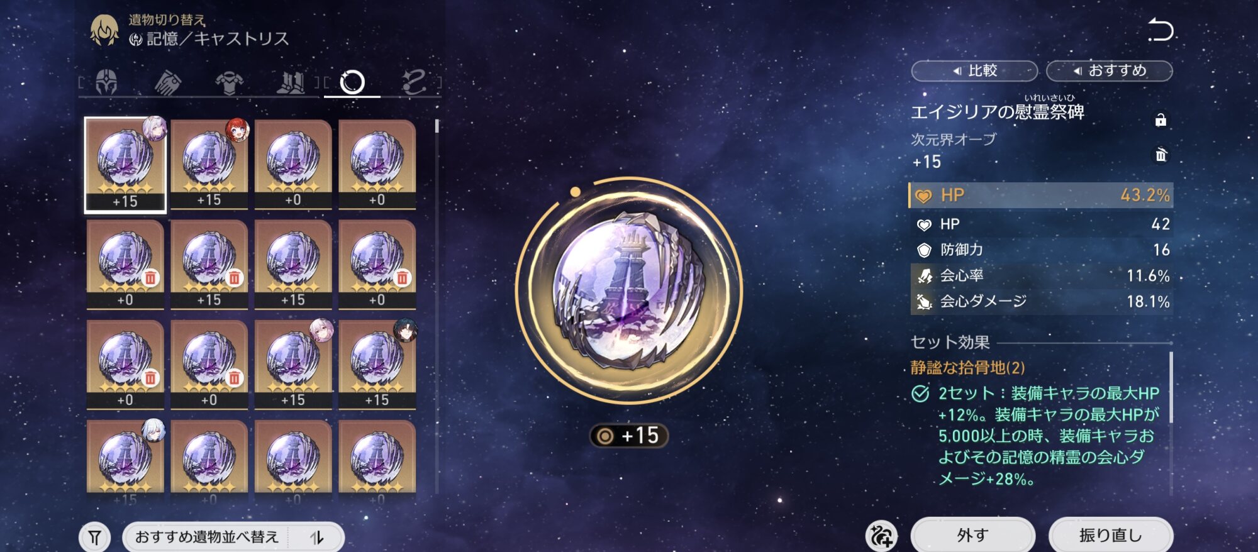1258x552 pixels.
Task: Select the hands glove relic slot
Action: pos(168,82)
